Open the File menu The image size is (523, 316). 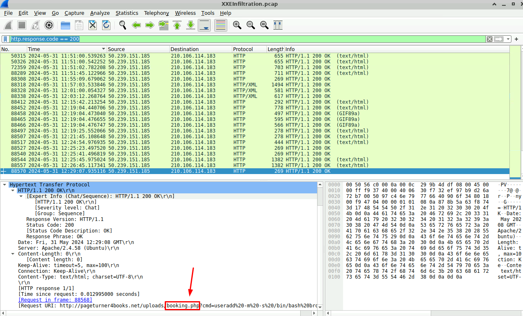(8, 13)
